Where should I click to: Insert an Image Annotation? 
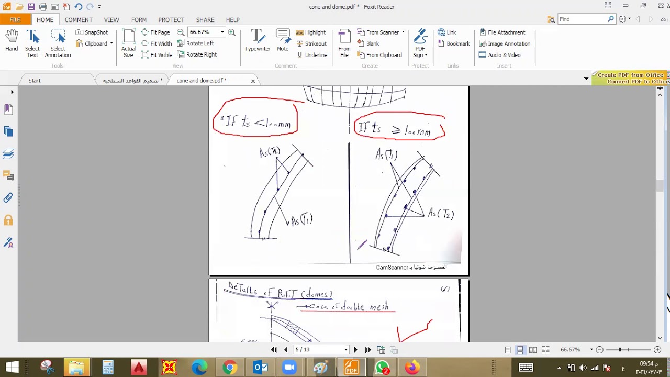505,43
